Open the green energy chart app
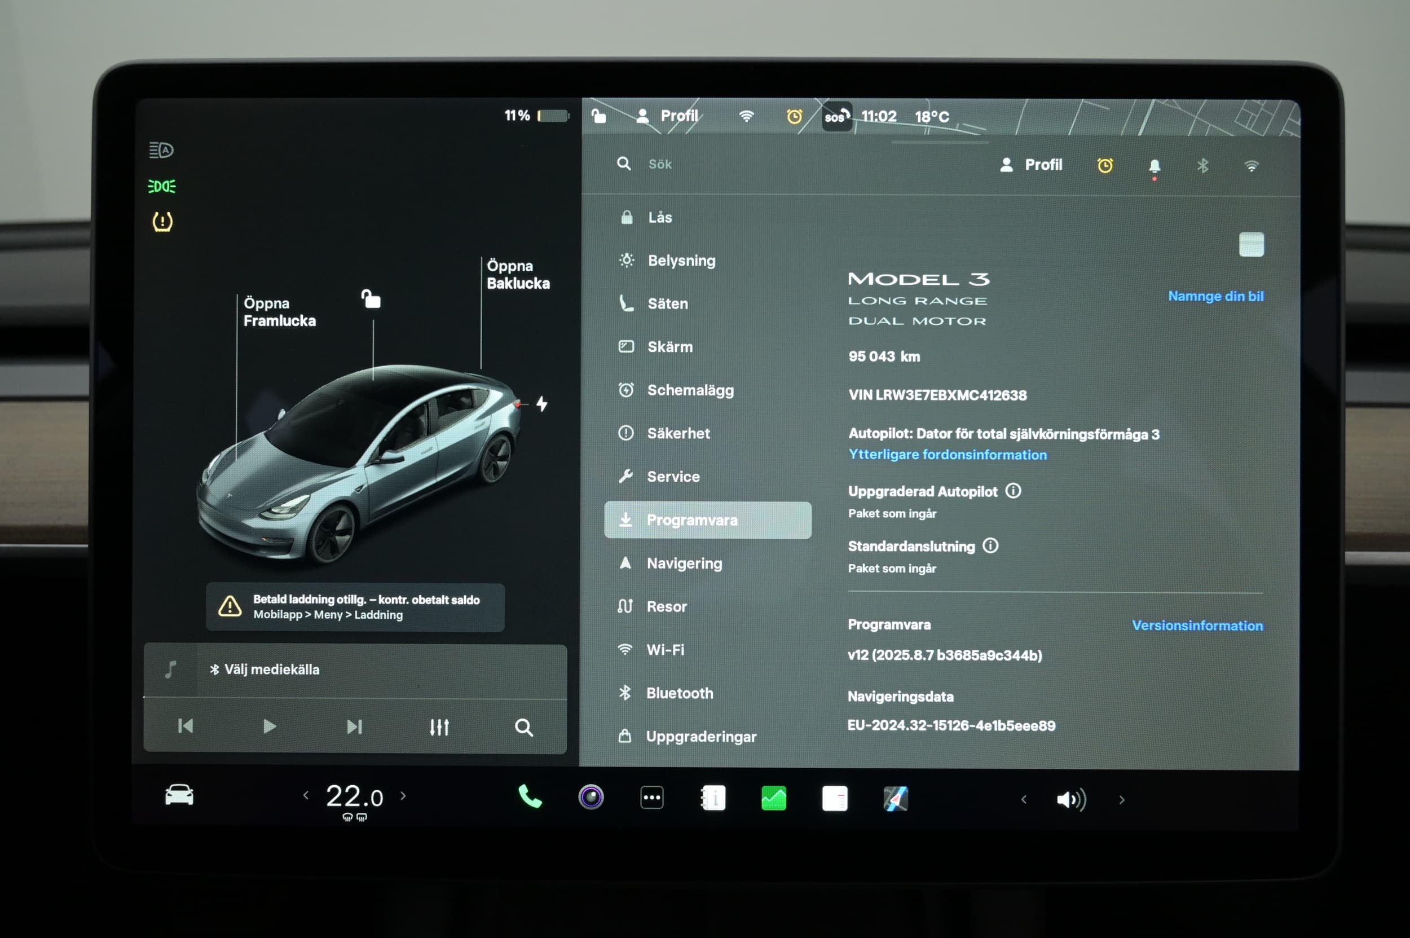1410x938 pixels. point(773,798)
